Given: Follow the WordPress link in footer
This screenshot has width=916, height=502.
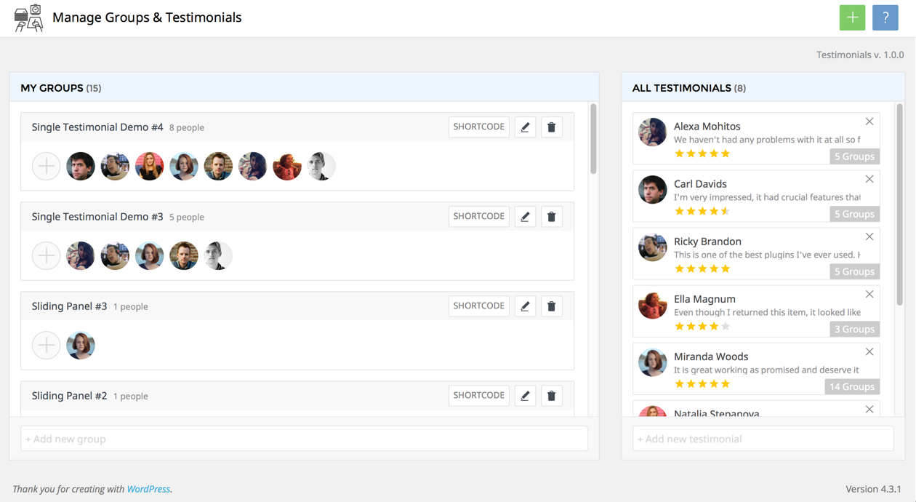Looking at the screenshot, I should 148,489.
